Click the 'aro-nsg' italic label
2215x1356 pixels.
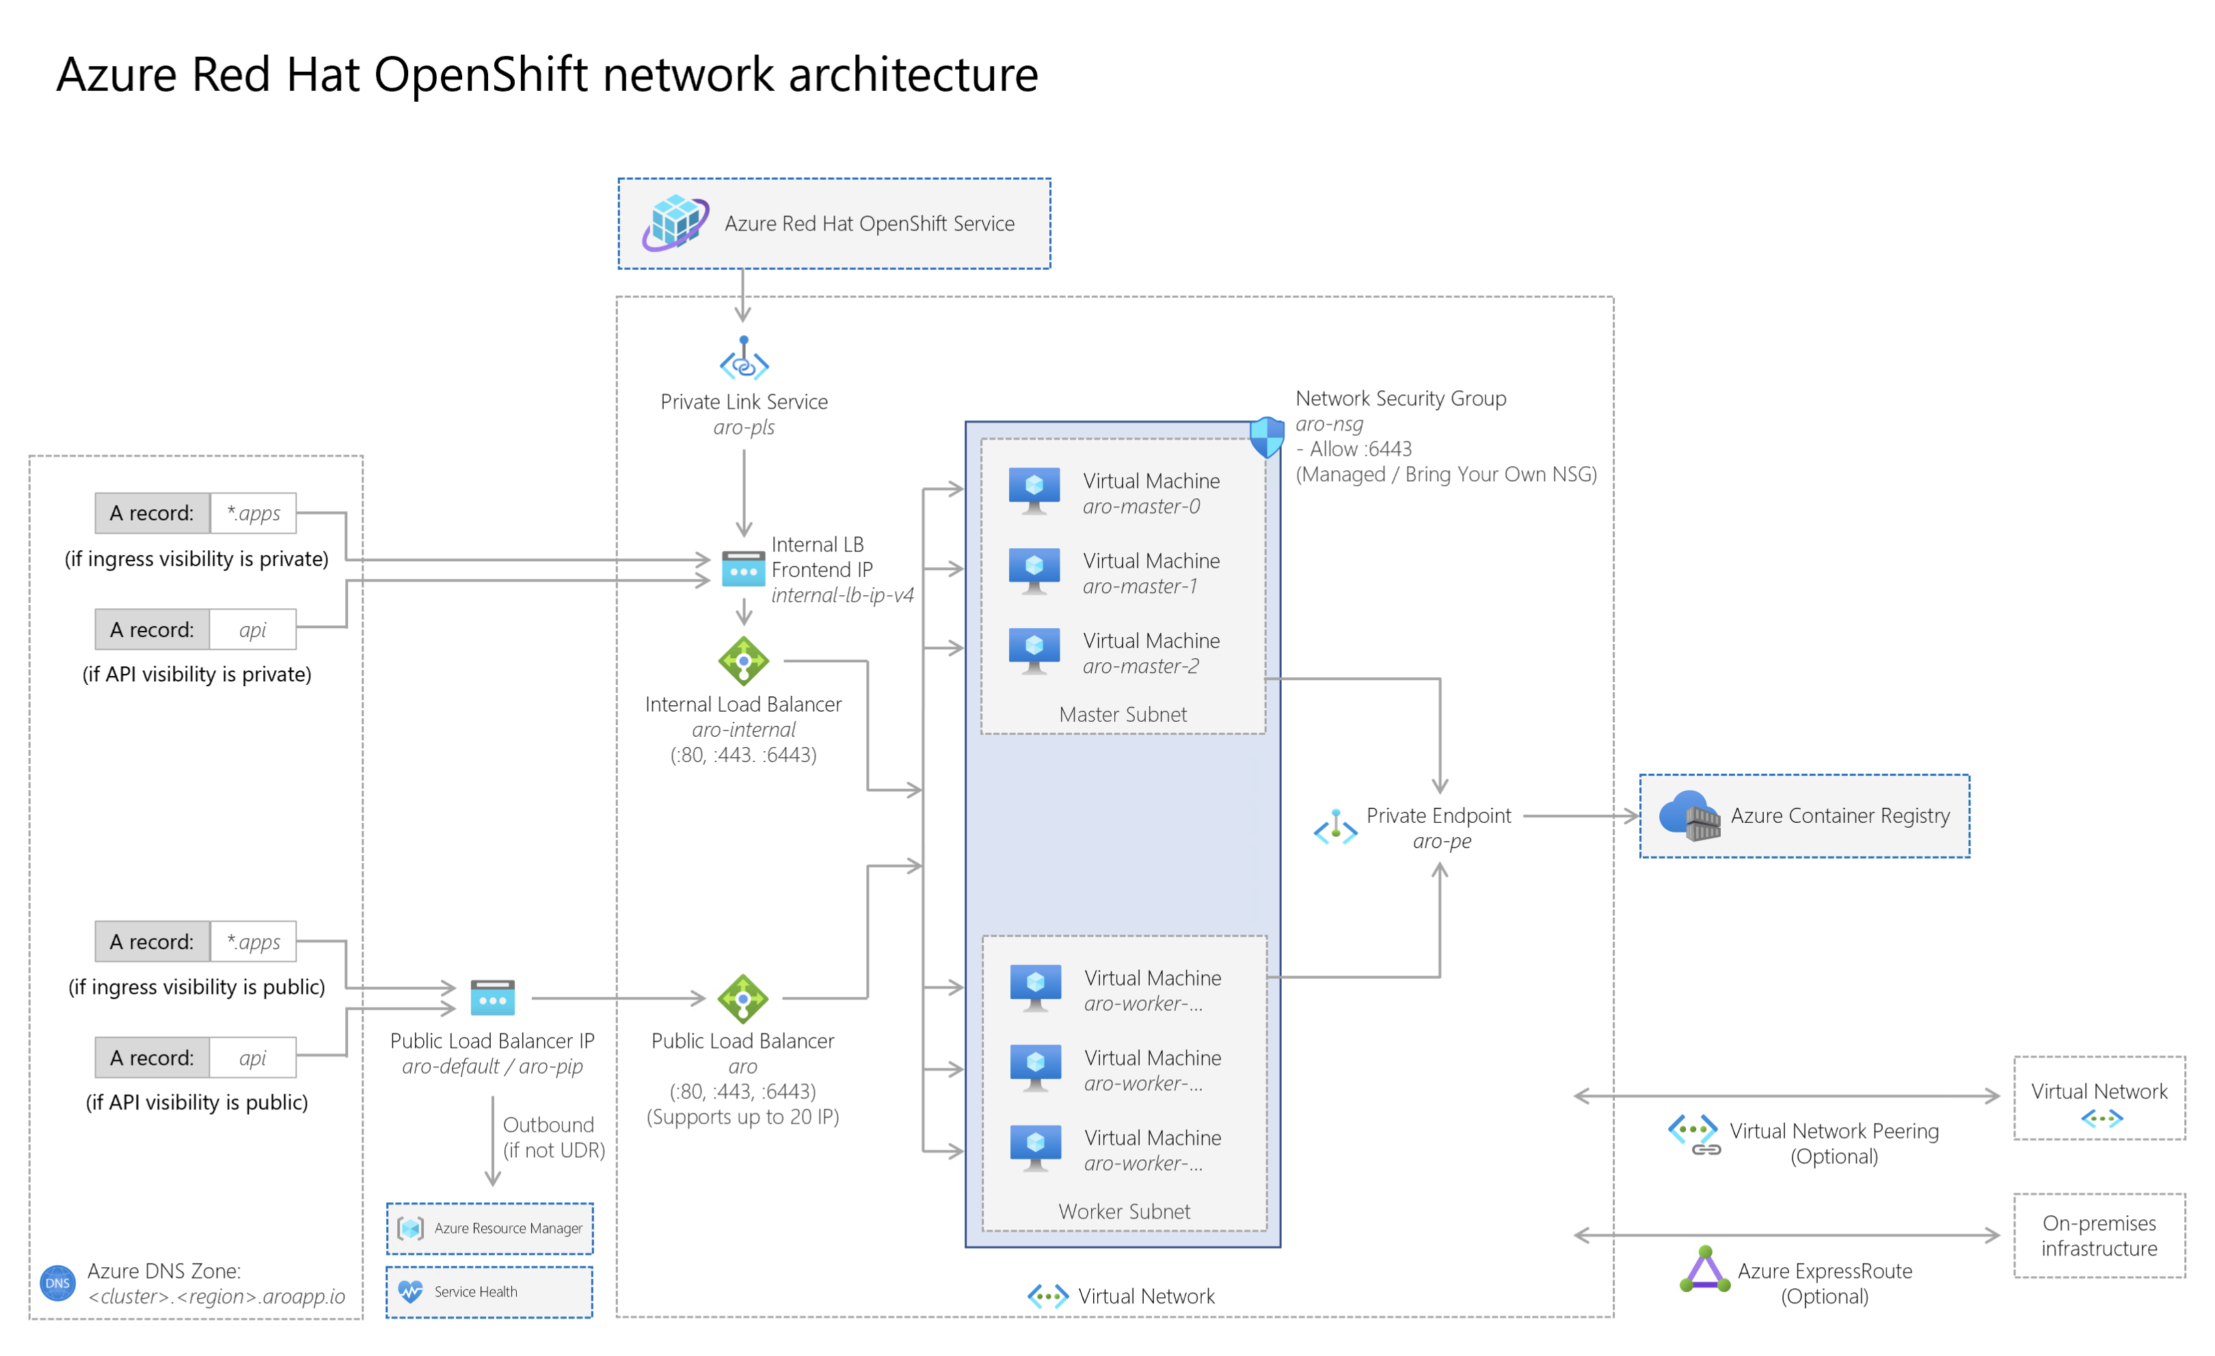pos(1330,423)
